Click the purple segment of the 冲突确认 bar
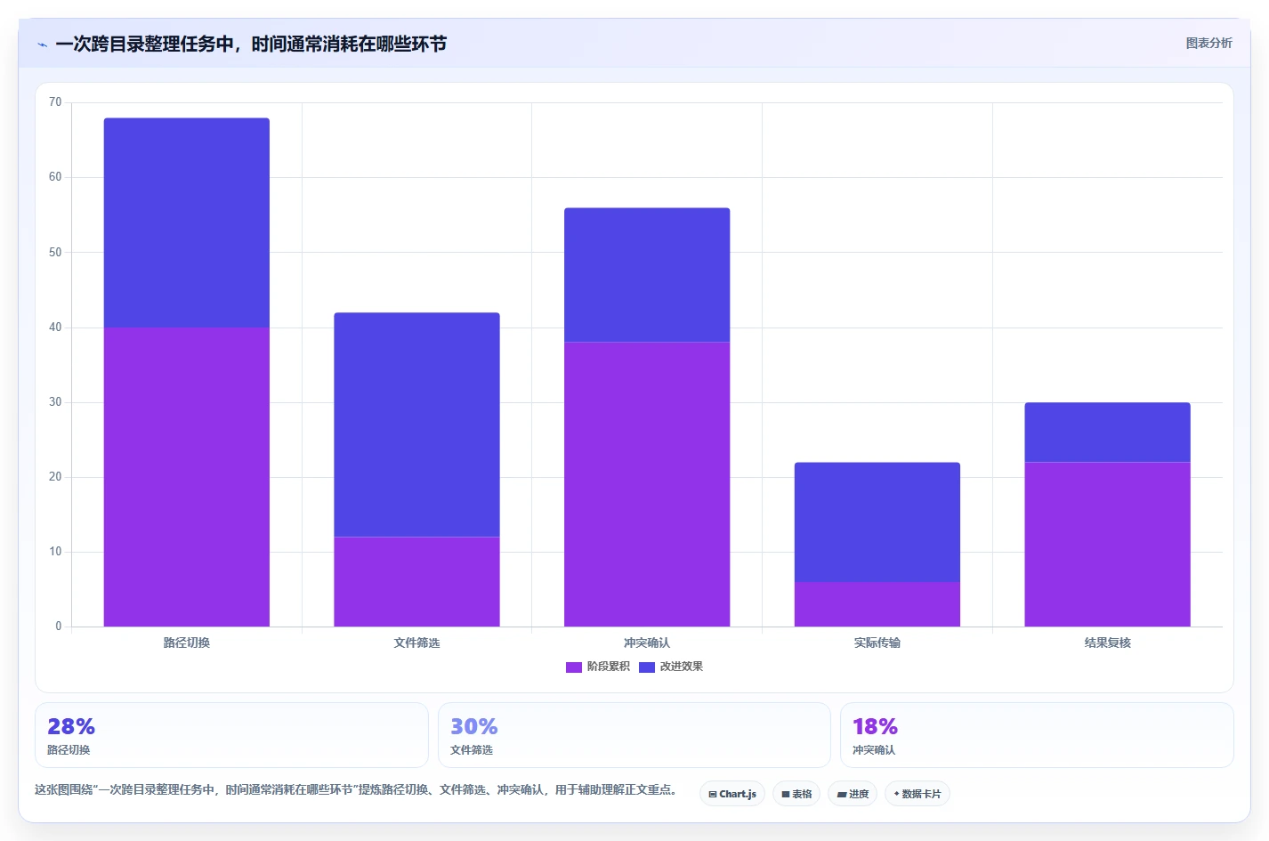 pyautogui.click(x=647, y=484)
